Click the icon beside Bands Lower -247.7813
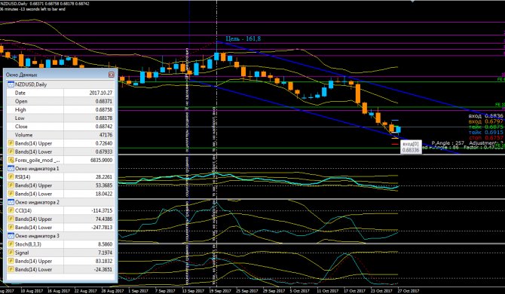Screen dimensions: 505x294 pos(11,228)
